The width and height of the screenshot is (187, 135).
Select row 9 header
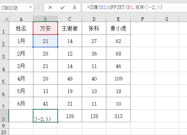(4, 125)
